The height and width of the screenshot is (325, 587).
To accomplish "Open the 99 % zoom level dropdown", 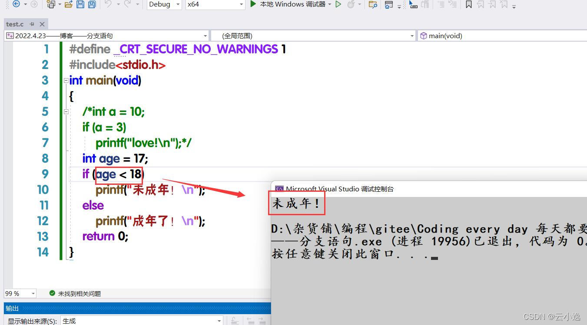I will pos(20,293).
